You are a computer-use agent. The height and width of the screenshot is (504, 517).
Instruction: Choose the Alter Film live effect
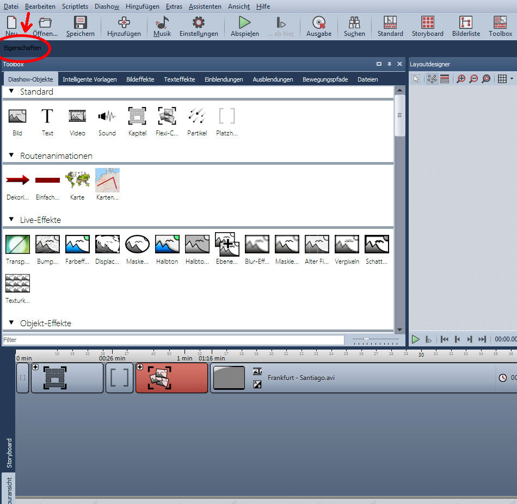pyautogui.click(x=317, y=245)
